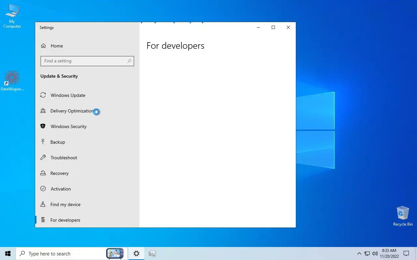Open the clock showing 8:33 AM
This screenshot has width=417, height=260.
tap(389, 253)
